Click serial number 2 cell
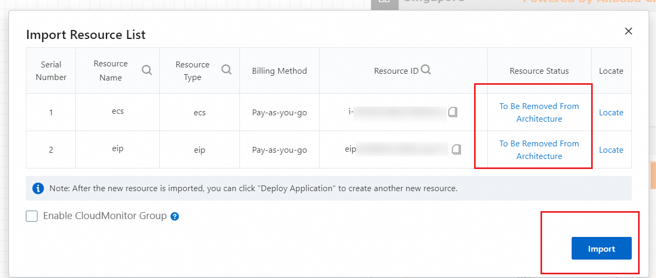656x278 pixels. coord(51,150)
